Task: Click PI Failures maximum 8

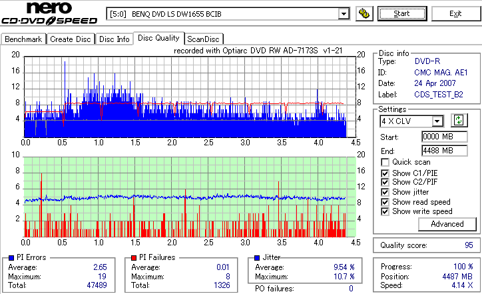Action: (228, 277)
